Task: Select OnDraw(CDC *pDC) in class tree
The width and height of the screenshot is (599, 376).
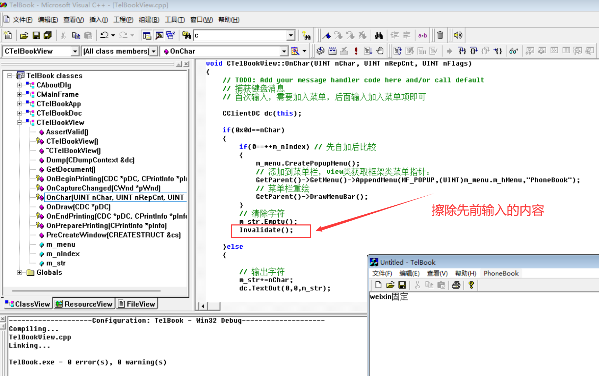Action: point(78,207)
